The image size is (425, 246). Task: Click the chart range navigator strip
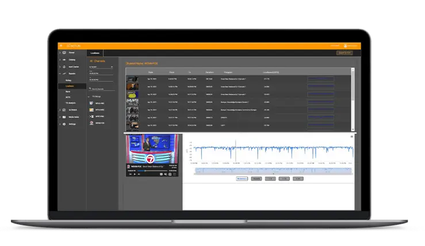pos(273,170)
